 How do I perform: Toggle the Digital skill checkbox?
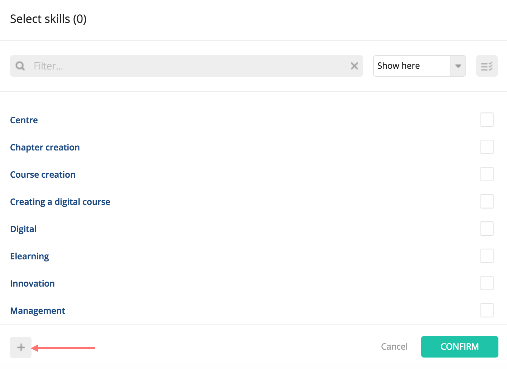click(x=487, y=229)
